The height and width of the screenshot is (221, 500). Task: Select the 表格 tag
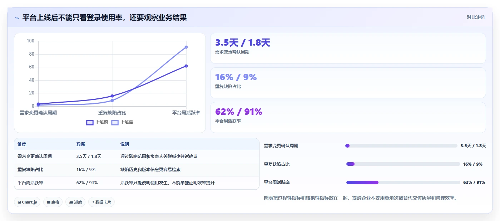(x=53, y=202)
